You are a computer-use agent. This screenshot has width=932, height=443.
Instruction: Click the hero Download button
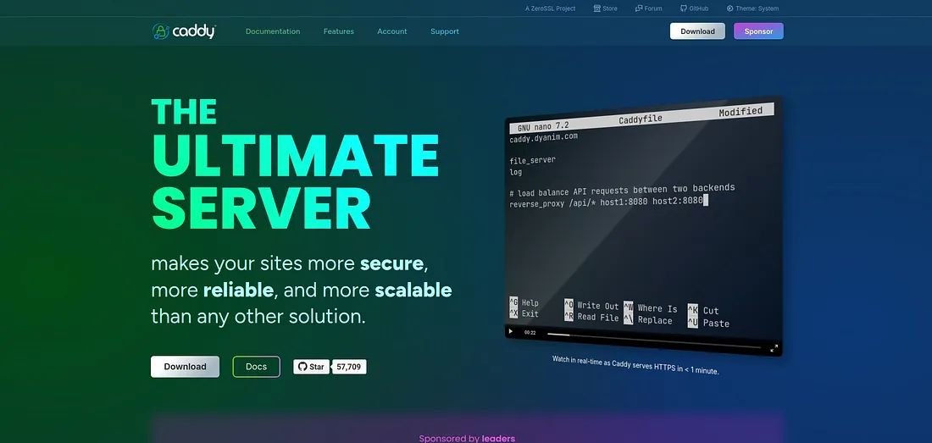click(x=185, y=367)
